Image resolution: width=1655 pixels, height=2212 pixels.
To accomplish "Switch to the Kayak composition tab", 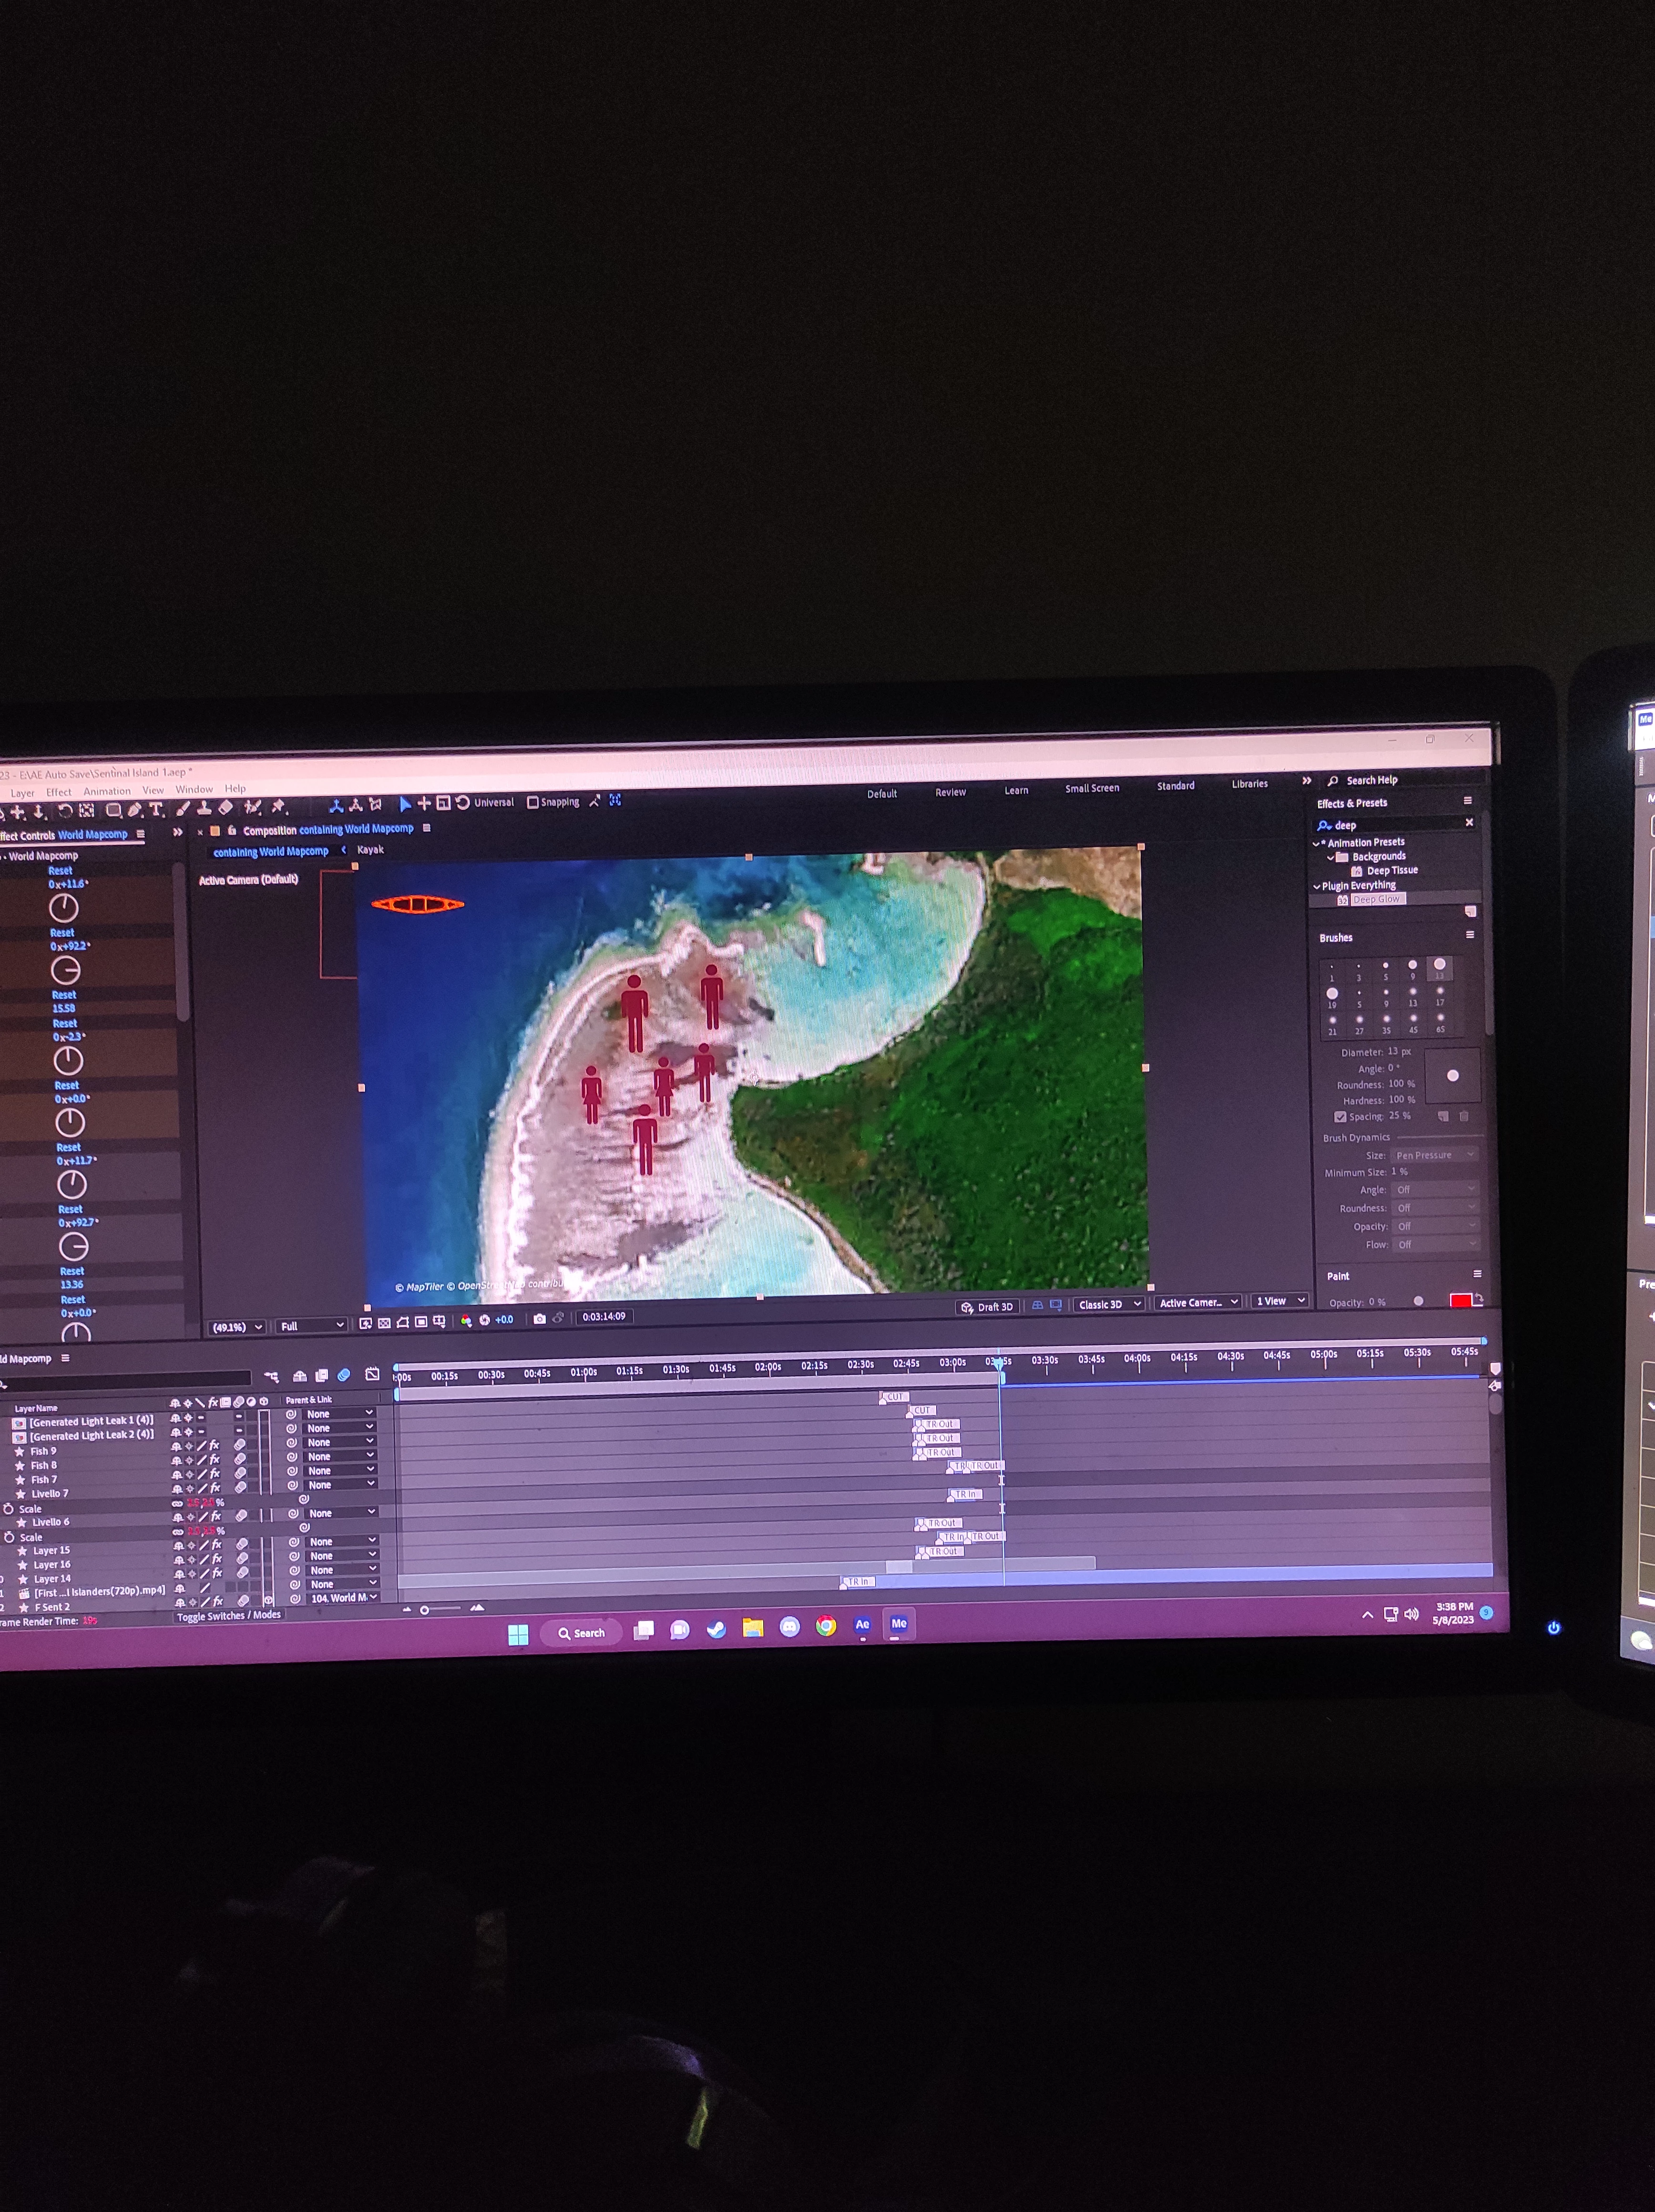I will pos(370,850).
